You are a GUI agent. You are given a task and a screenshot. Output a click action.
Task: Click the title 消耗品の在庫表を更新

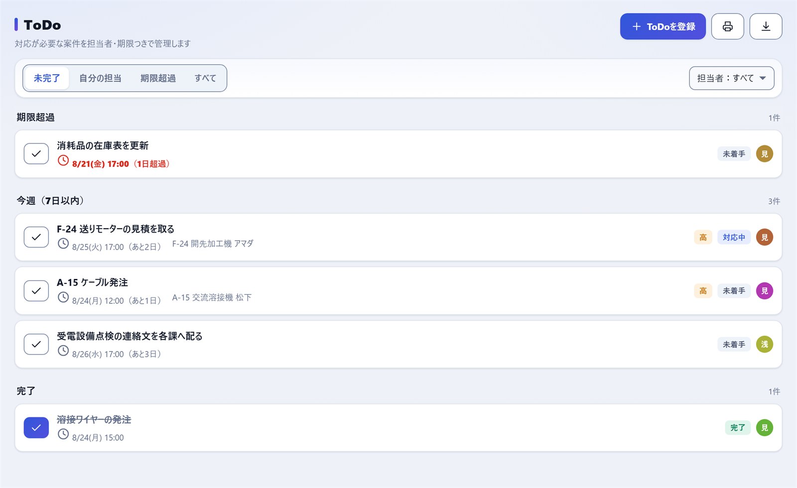[103, 145]
